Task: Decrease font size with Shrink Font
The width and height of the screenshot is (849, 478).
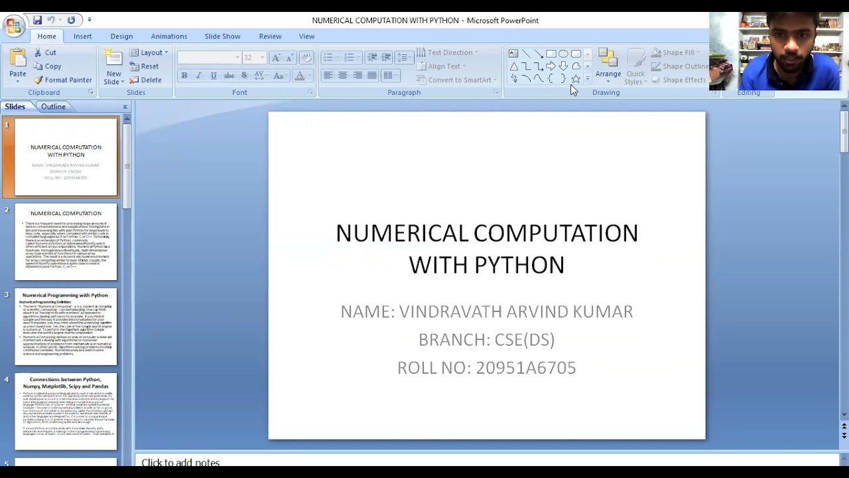Action: coord(289,58)
